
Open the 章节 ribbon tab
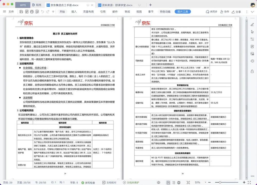tap(151, 12)
